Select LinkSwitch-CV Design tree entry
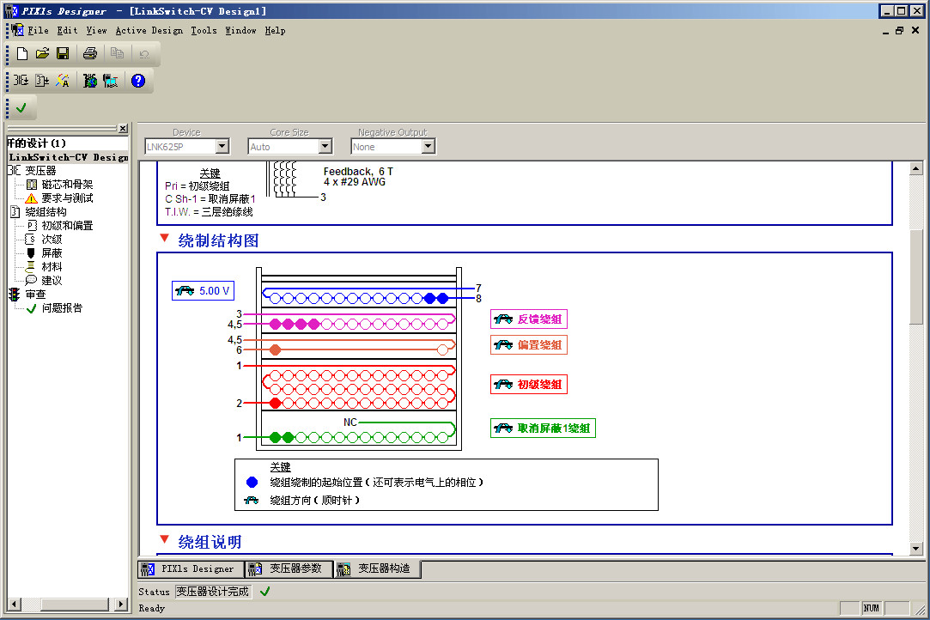 (68, 157)
